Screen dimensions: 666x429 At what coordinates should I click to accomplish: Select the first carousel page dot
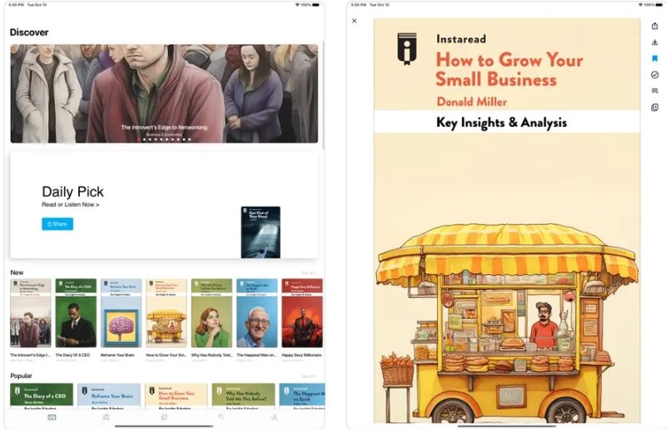(139, 139)
